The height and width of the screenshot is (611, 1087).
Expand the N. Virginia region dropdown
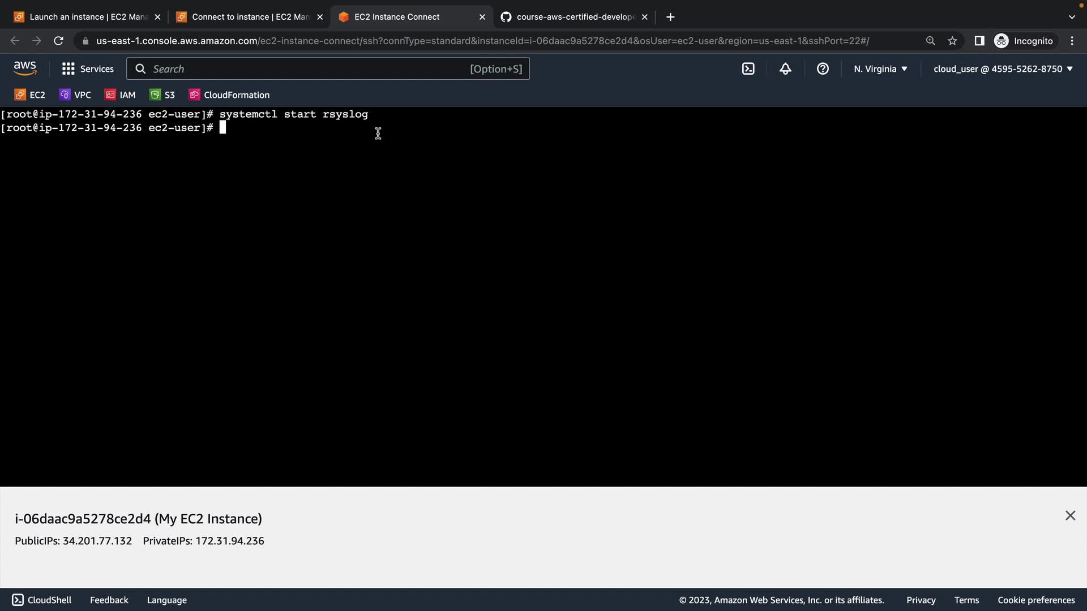(880, 69)
